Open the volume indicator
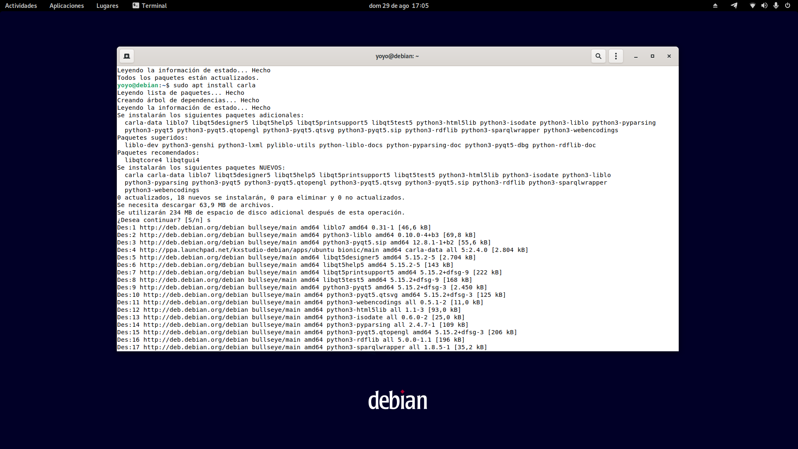This screenshot has width=798, height=449. tap(764, 6)
